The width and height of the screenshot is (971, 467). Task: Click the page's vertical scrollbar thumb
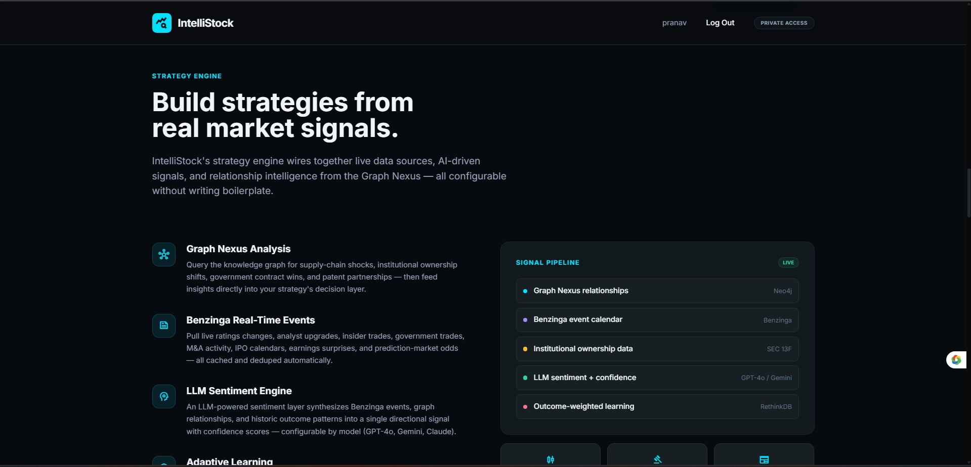(x=968, y=193)
